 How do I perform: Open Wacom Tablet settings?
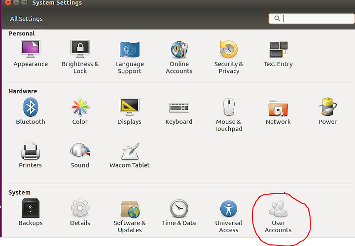pos(130,155)
